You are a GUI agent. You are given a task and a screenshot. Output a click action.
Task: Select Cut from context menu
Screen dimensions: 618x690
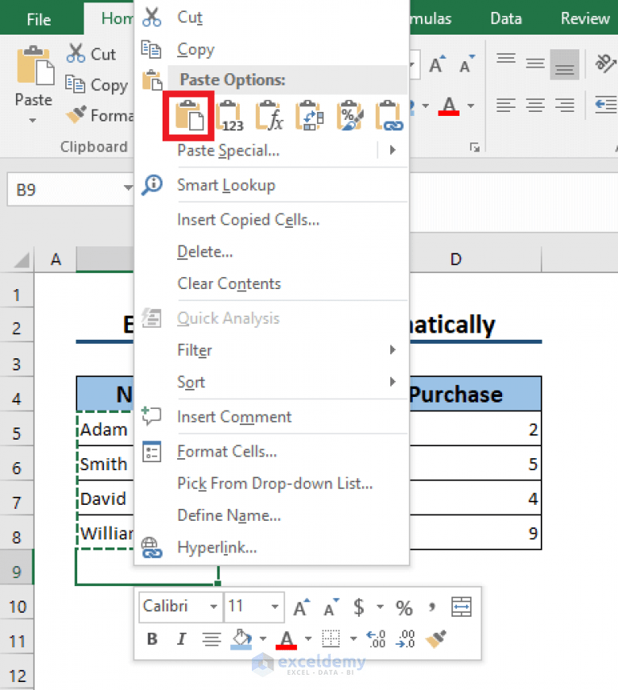coord(271,17)
